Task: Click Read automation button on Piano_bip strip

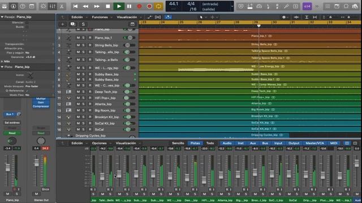Action: [12, 133]
